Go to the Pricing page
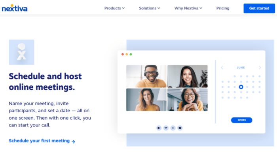Screen dimensions: 277x166 coord(223,8)
